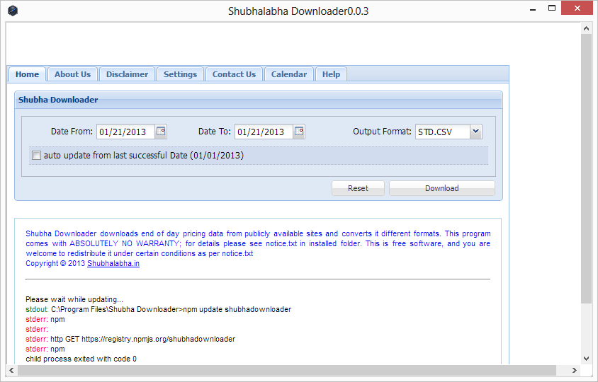
Task: Open the Disclaimer tab
Action: pyautogui.click(x=127, y=74)
